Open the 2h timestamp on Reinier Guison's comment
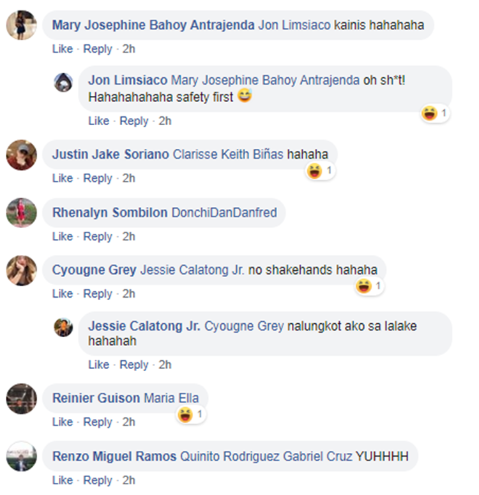 point(128,422)
